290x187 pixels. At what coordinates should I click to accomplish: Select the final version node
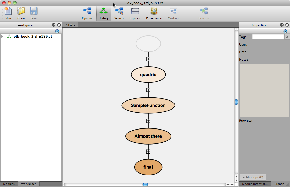click(x=148, y=167)
